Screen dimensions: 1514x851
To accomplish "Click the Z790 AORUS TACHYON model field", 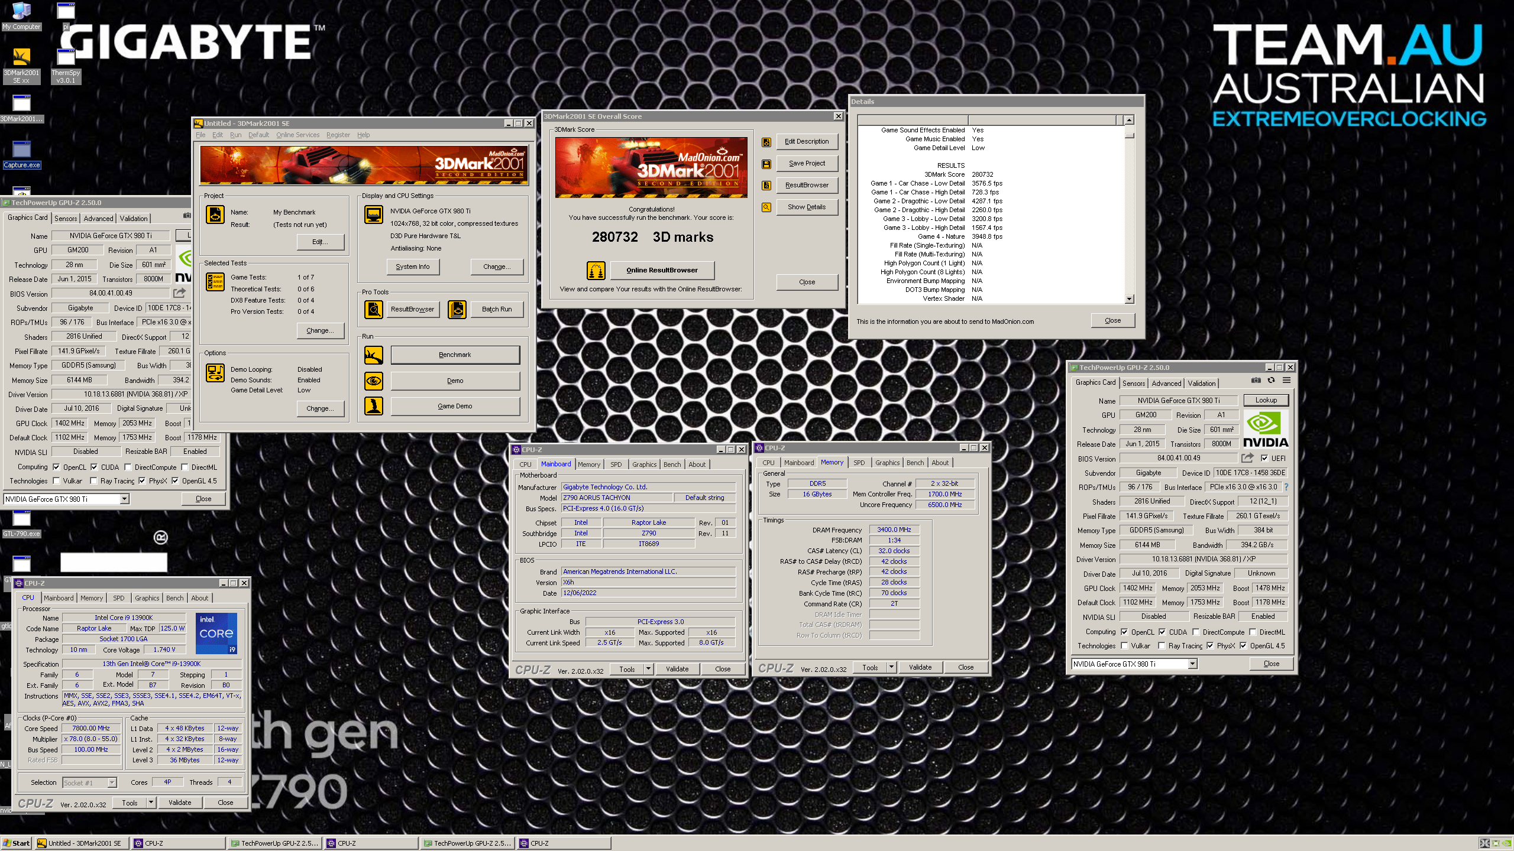I will pos(617,498).
